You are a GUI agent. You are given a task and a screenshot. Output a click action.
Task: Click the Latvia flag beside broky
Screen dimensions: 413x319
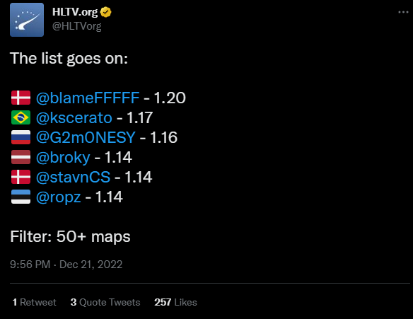click(x=21, y=157)
